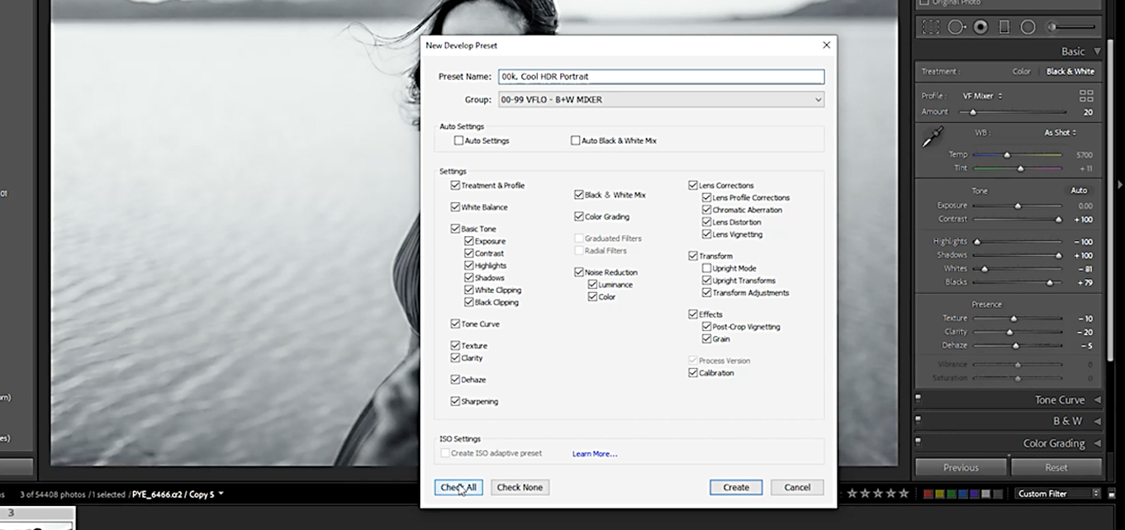The width and height of the screenshot is (1125, 530).
Task: Select the Spot Removal tool icon
Action: 956,27
